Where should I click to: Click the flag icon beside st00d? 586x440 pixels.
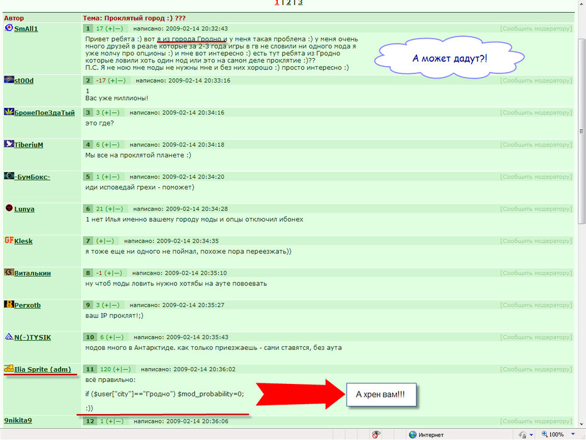click(x=9, y=79)
